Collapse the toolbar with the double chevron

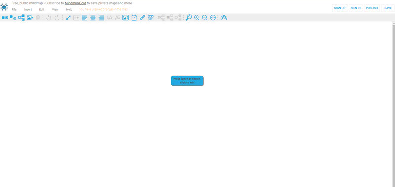224,18
